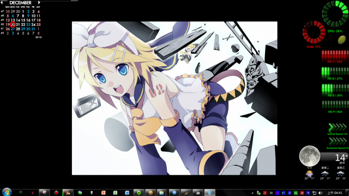The image size is (349, 196).
Task: Click the CPU usage ring gauge
Action: pyautogui.click(x=335, y=14)
